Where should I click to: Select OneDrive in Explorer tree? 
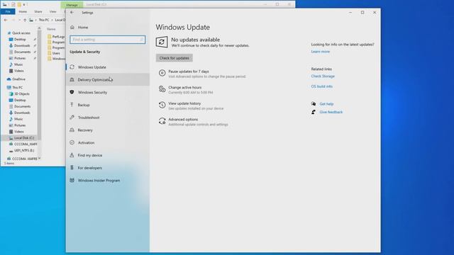(18, 79)
